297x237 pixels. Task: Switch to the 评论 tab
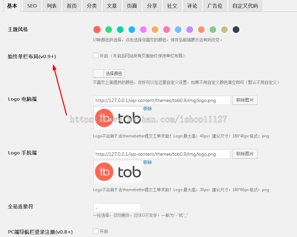pyautogui.click(x=192, y=6)
